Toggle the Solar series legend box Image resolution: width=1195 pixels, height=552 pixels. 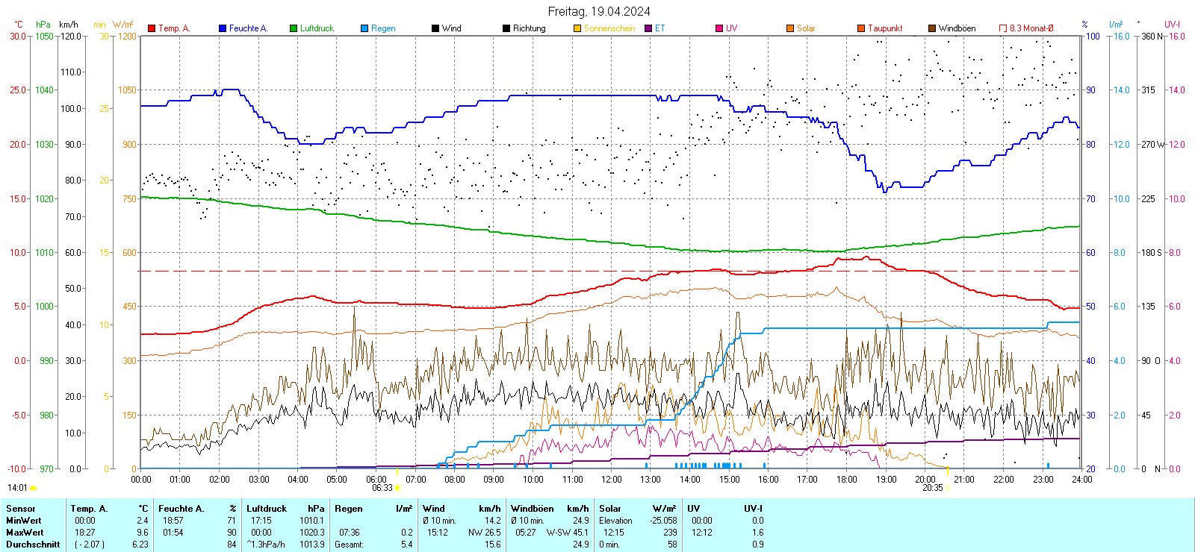(x=790, y=28)
